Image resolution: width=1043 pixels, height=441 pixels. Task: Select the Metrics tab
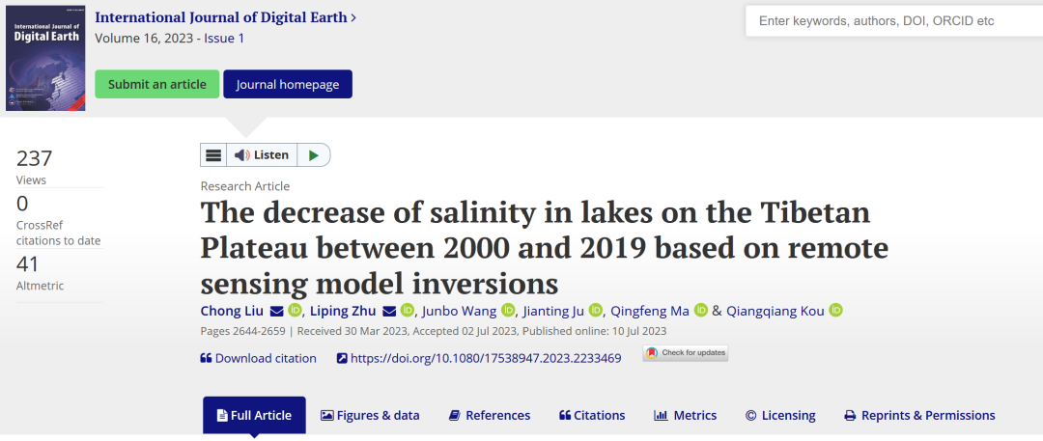click(x=686, y=416)
